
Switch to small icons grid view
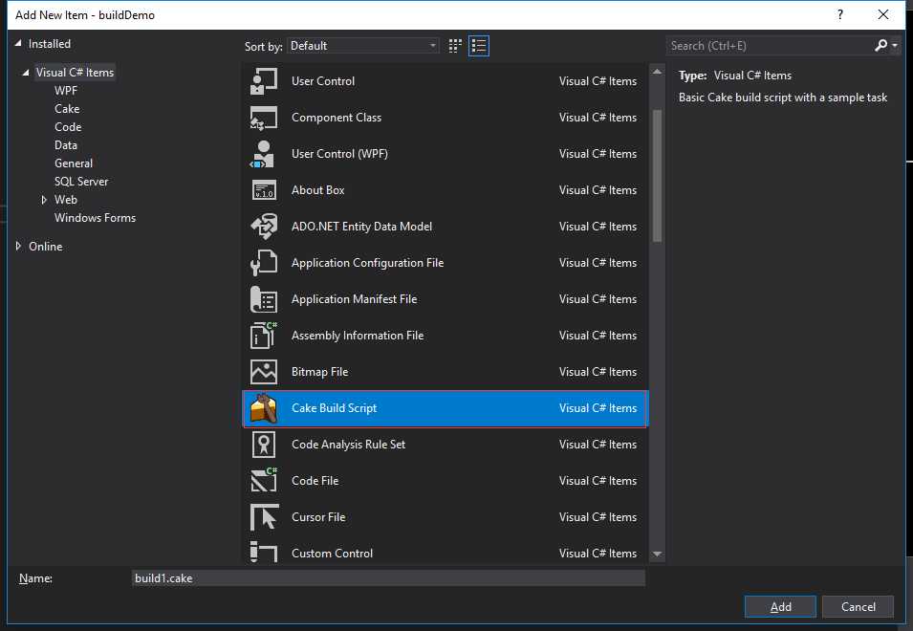pos(455,46)
